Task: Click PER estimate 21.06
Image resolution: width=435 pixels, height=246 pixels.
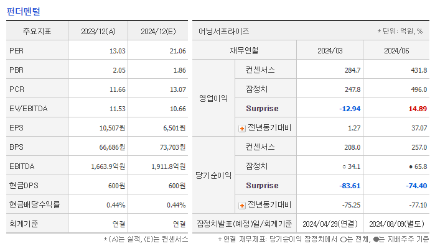Action: click(x=177, y=51)
